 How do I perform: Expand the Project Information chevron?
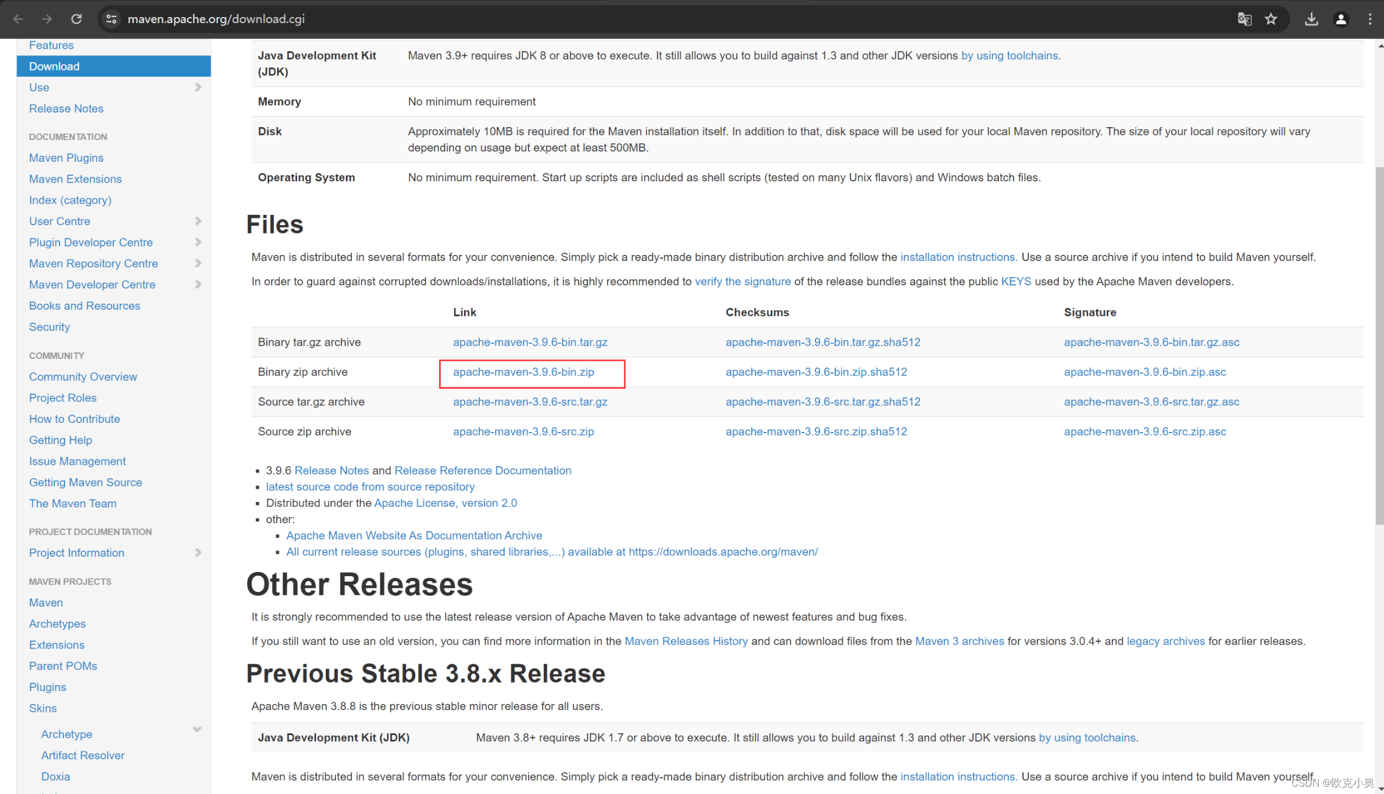click(198, 553)
